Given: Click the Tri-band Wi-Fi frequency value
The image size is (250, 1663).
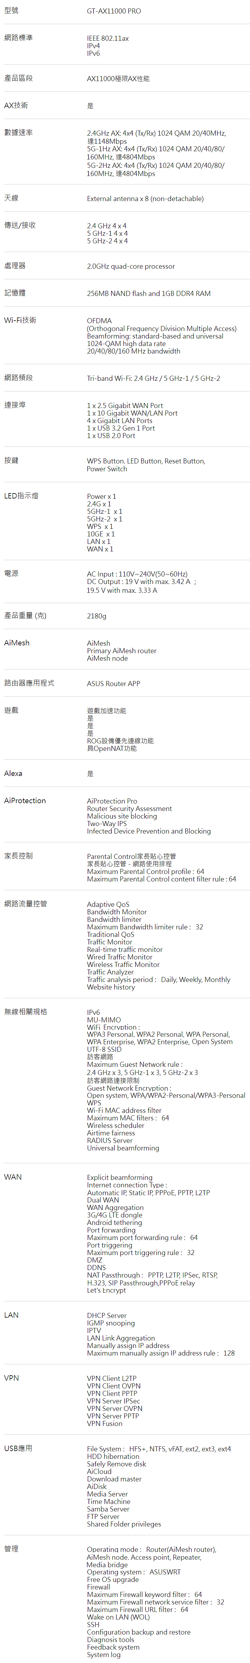Looking at the screenshot, I should [x=153, y=378].
